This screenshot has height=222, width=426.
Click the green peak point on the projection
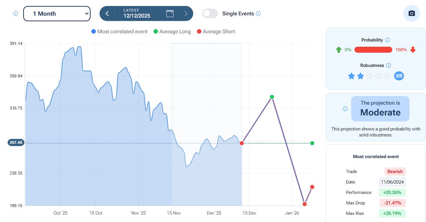click(272, 97)
